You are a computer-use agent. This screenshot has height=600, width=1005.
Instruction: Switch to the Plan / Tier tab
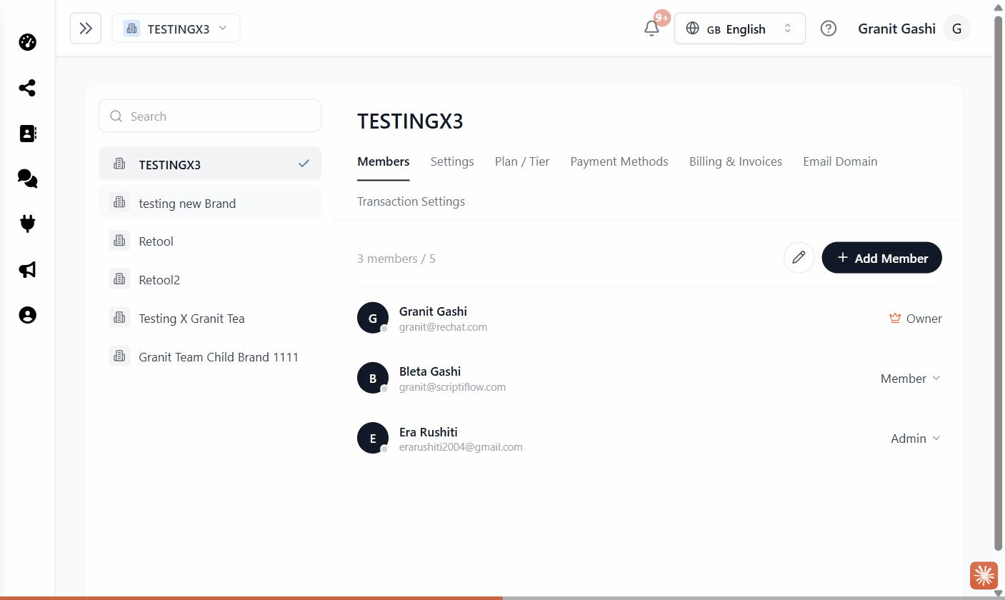pos(522,161)
